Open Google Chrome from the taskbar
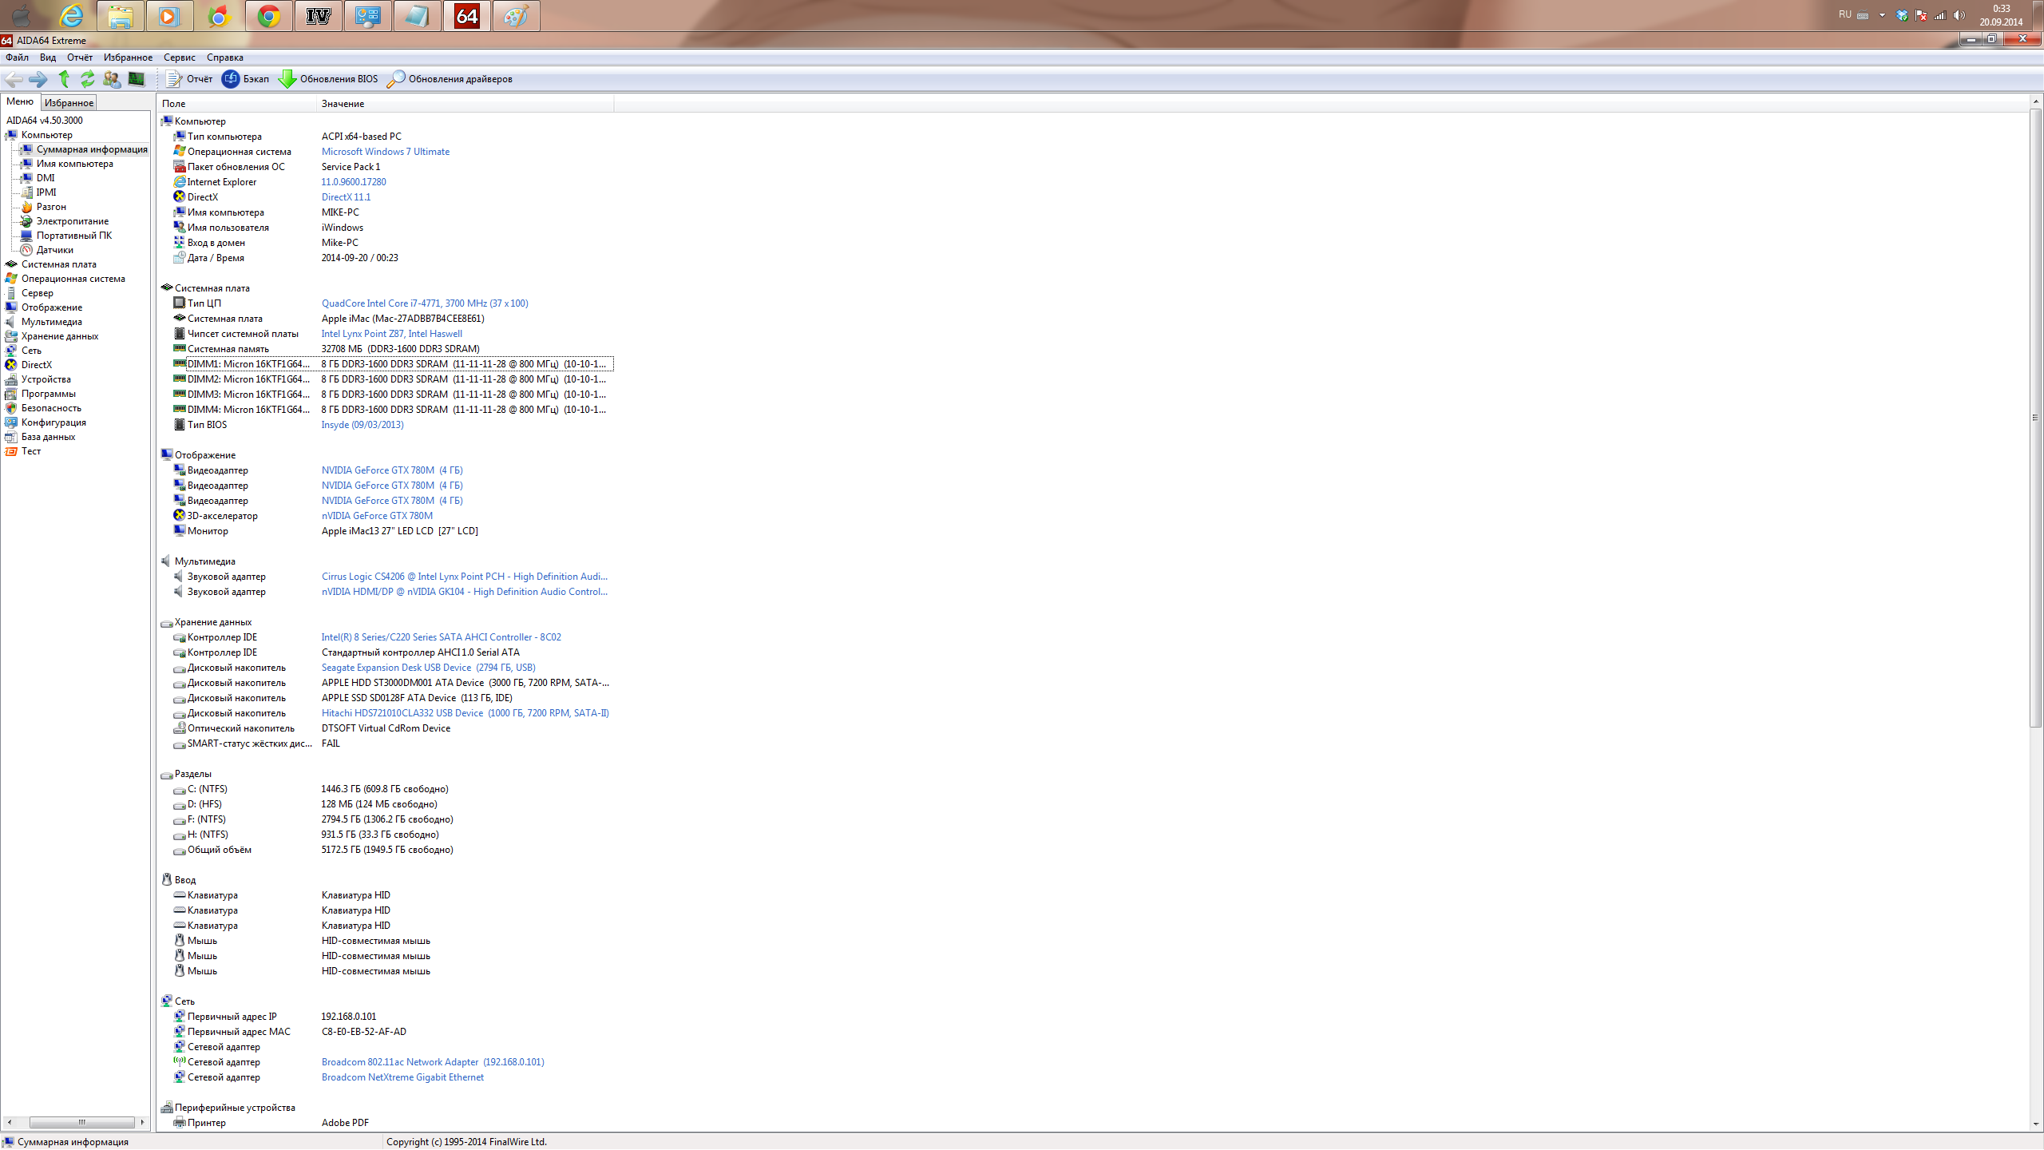This screenshot has height=1150, width=2044. [x=269, y=16]
